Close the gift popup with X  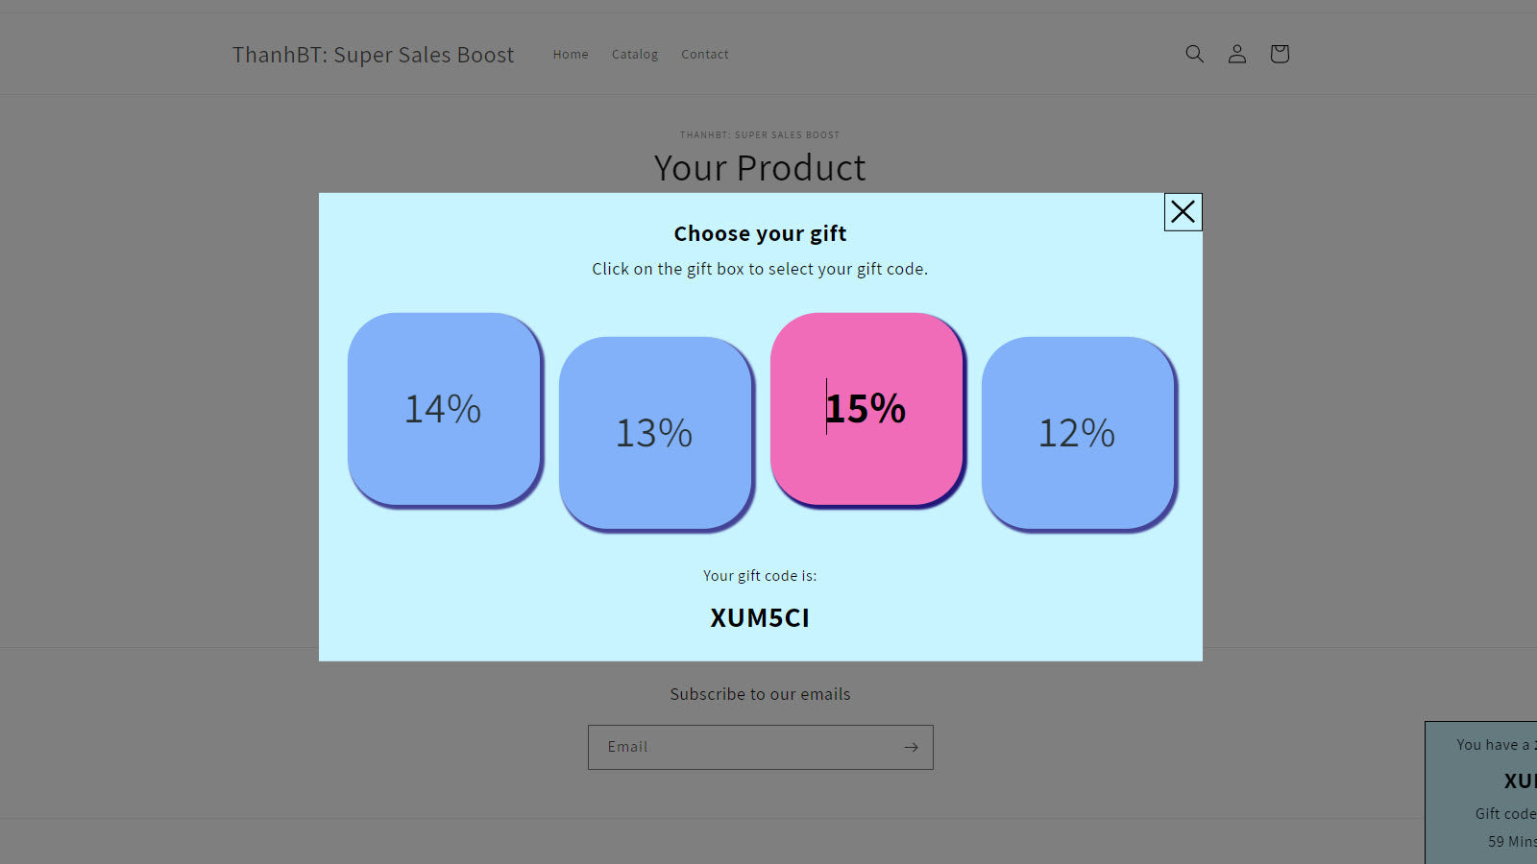pos(1183,212)
